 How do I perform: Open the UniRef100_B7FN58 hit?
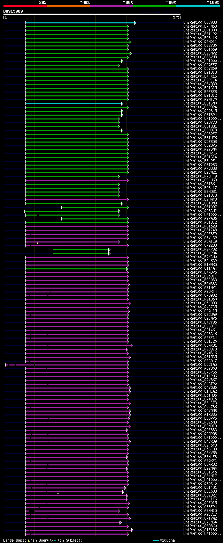(x=200, y=26)
